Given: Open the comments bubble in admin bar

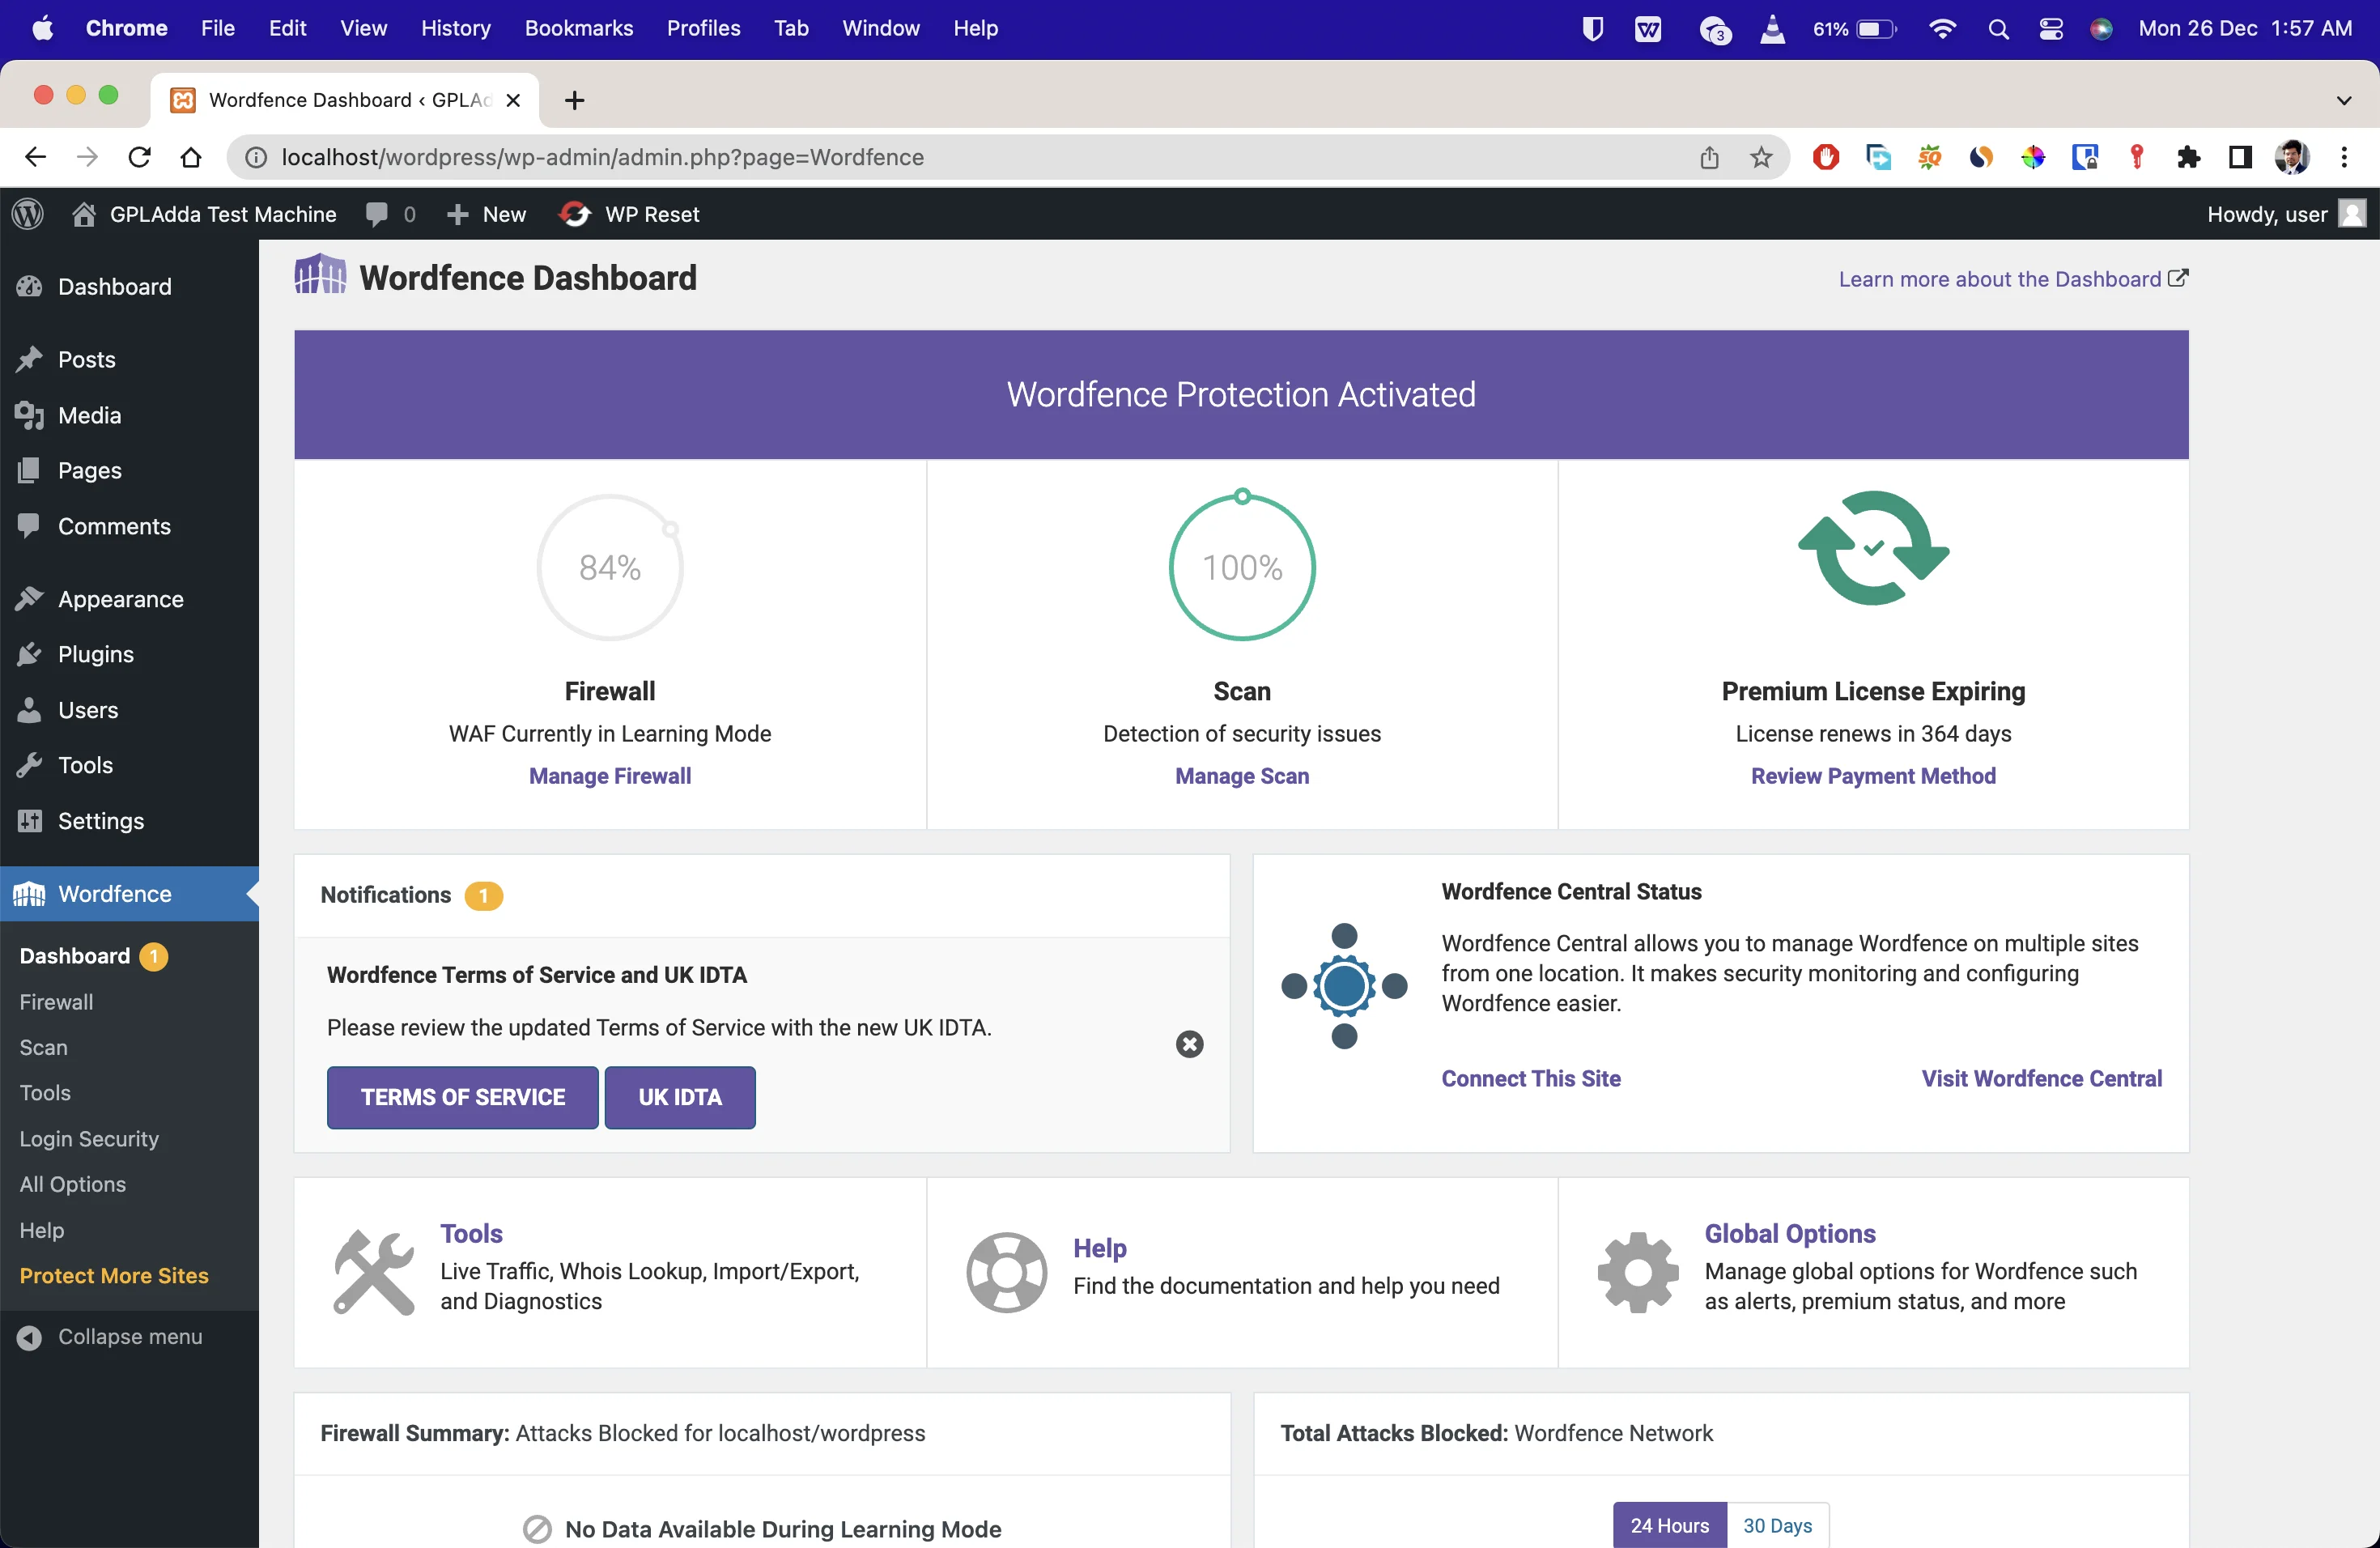Looking at the screenshot, I should (x=377, y=214).
